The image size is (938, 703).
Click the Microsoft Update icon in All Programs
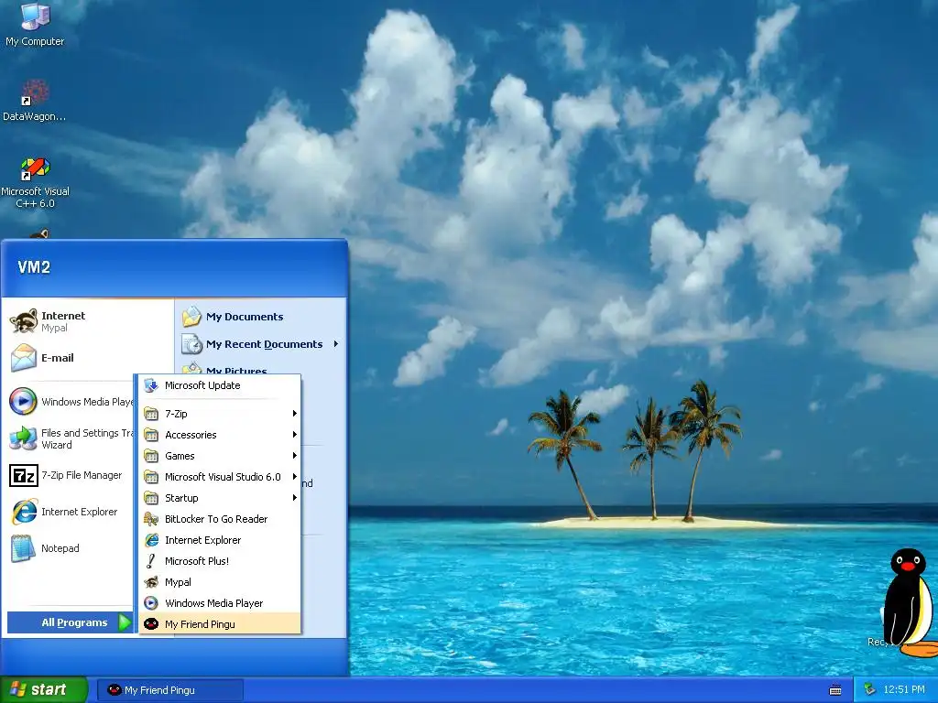click(x=151, y=385)
